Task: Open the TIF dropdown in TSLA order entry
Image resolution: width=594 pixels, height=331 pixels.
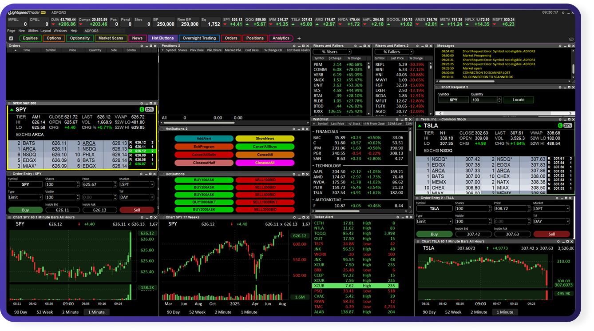Action: [x=551, y=221]
